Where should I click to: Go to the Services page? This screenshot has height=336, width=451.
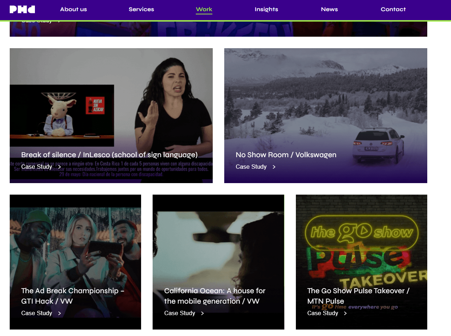(141, 9)
